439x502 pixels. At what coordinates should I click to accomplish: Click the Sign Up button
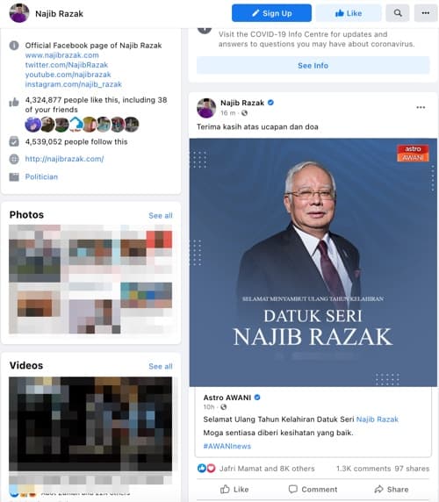click(271, 13)
